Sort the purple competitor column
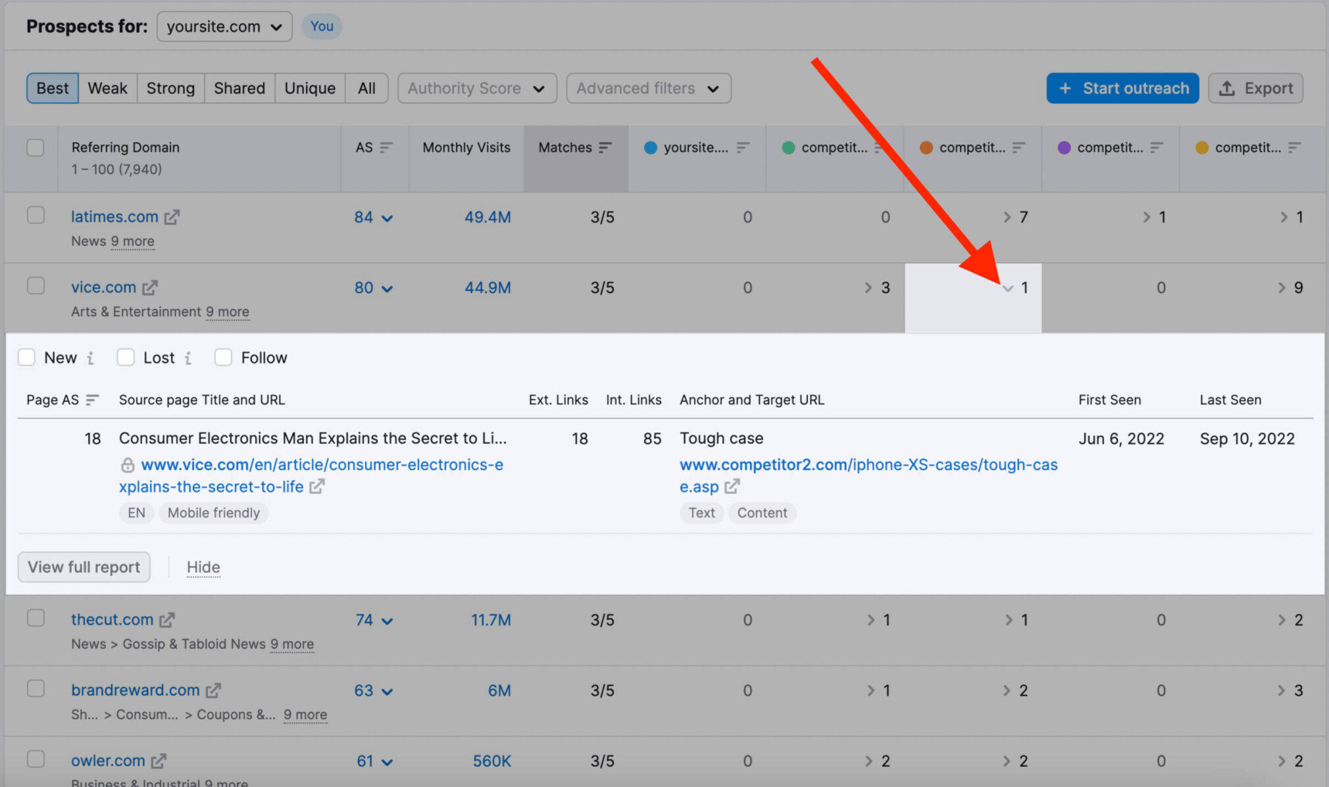Viewport: 1329px width, 787px height. pyautogui.click(x=1157, y=147)
